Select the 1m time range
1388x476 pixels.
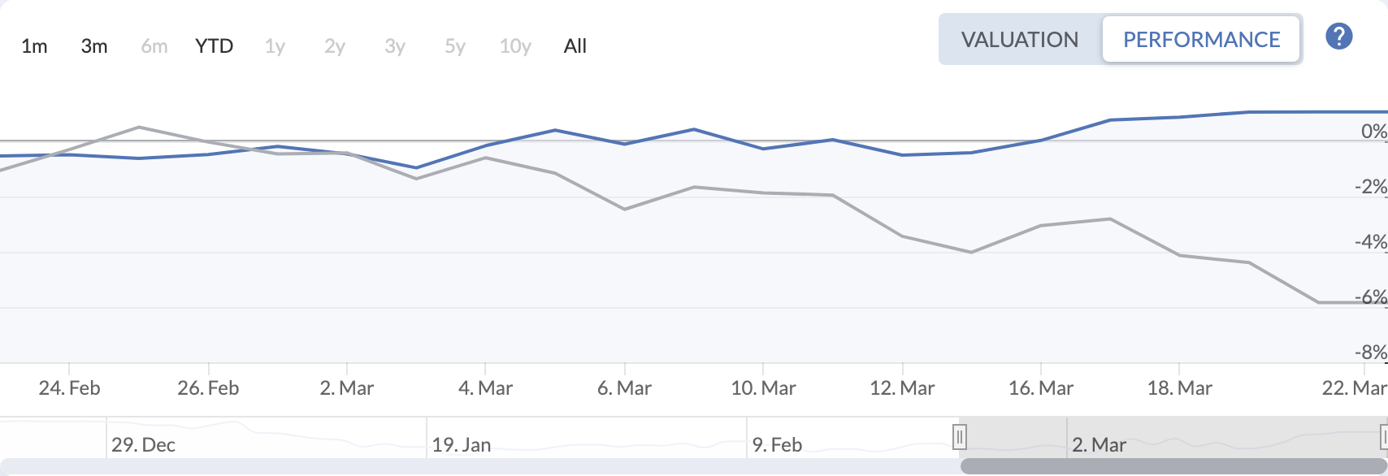click(x=34, y=46)
